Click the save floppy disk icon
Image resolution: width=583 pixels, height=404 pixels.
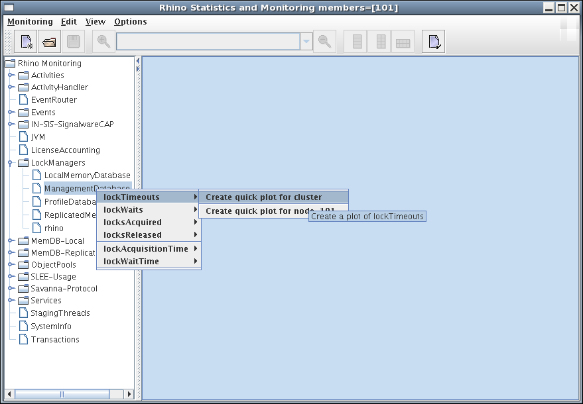point(73,42)
